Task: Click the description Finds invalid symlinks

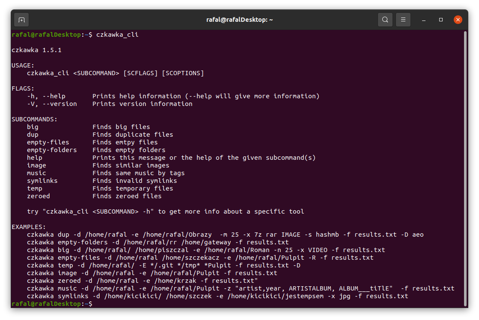Action: (x=135, y=181)
